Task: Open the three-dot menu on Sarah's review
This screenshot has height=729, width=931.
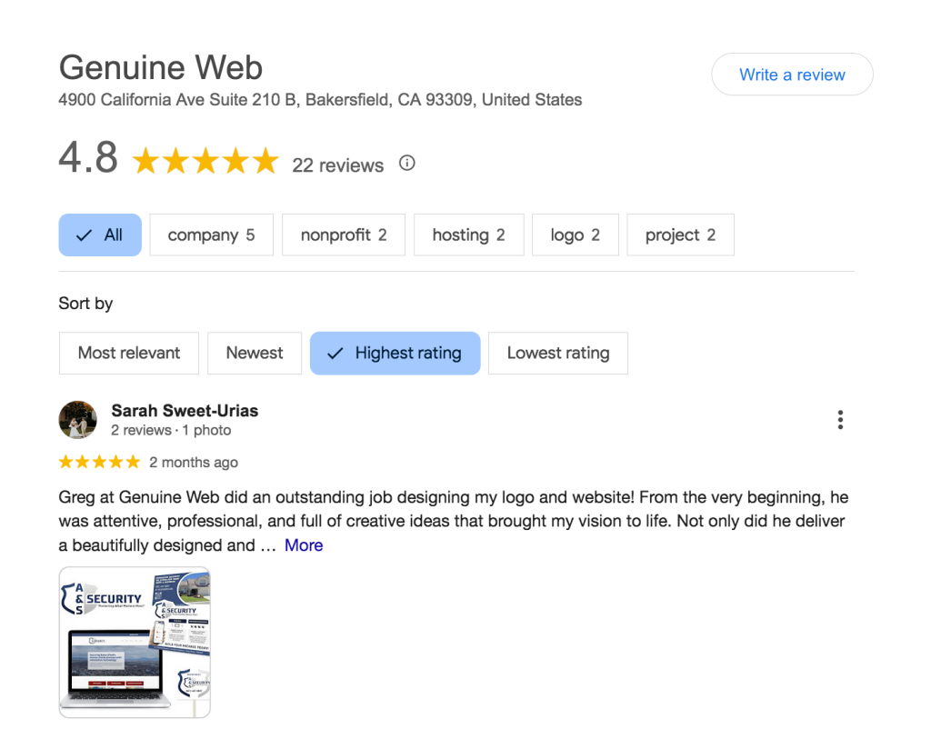Action: point(840,420)
